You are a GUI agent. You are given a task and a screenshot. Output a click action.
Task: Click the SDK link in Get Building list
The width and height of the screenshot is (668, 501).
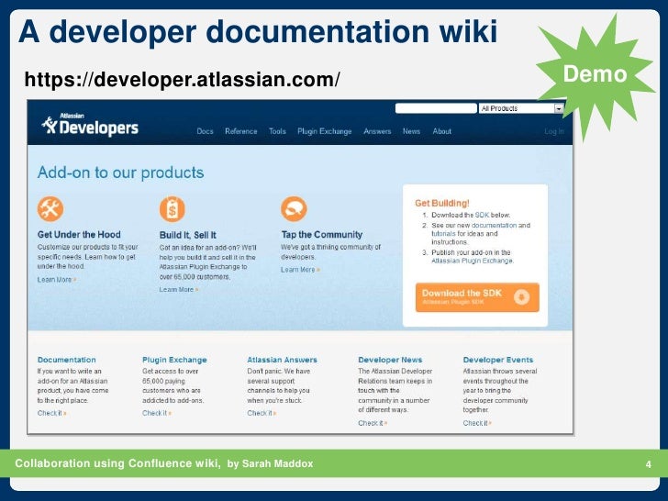[x=482, y=215]
